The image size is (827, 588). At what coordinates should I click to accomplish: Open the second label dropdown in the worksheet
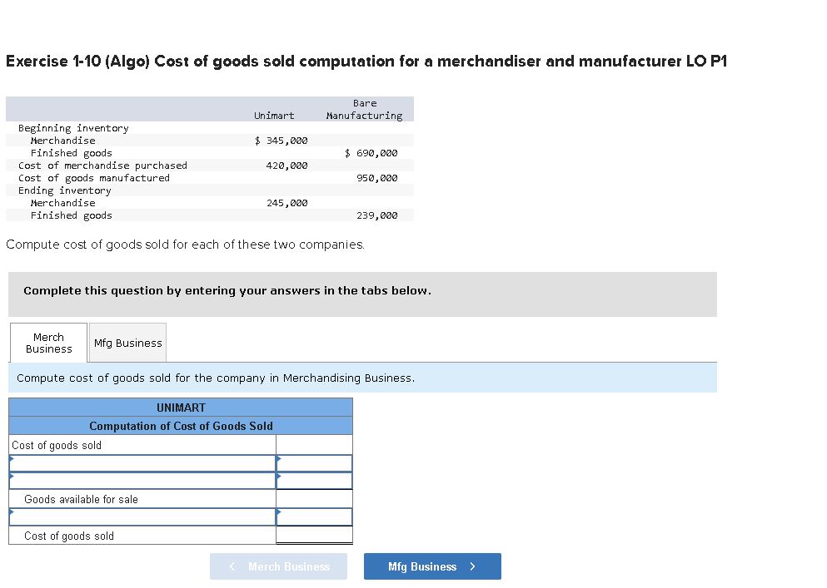point(142,481)
